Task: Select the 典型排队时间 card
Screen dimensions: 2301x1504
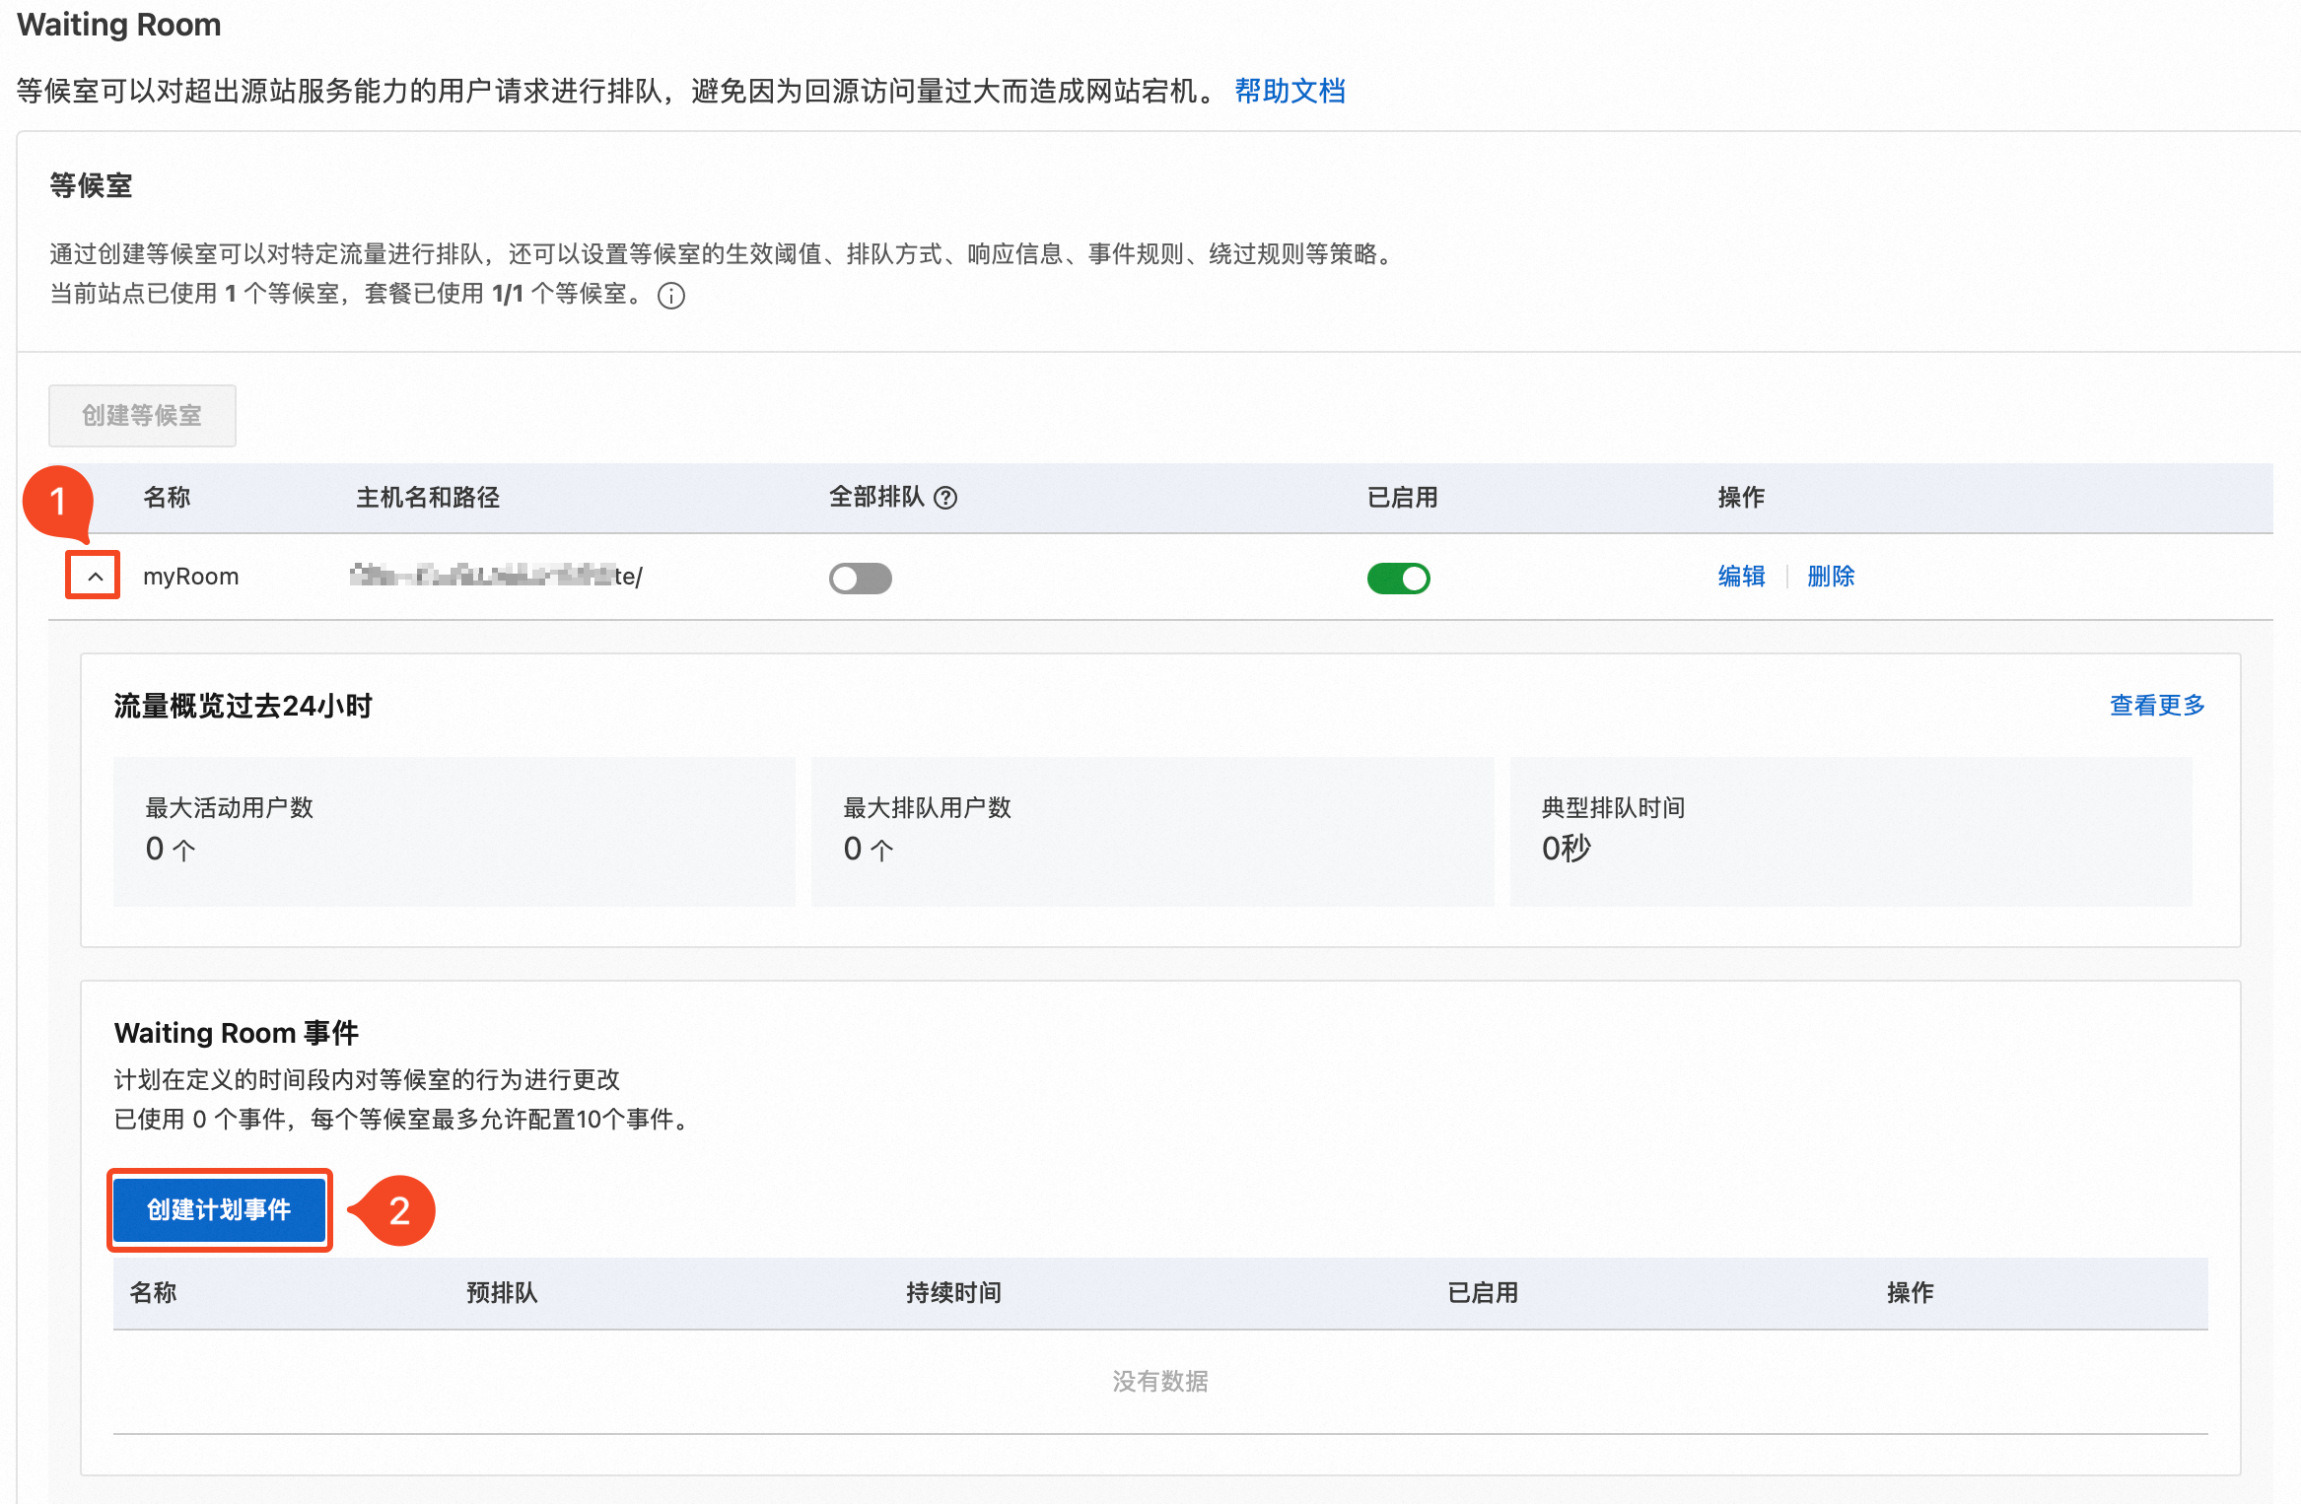Action: tap(1850, 832)
